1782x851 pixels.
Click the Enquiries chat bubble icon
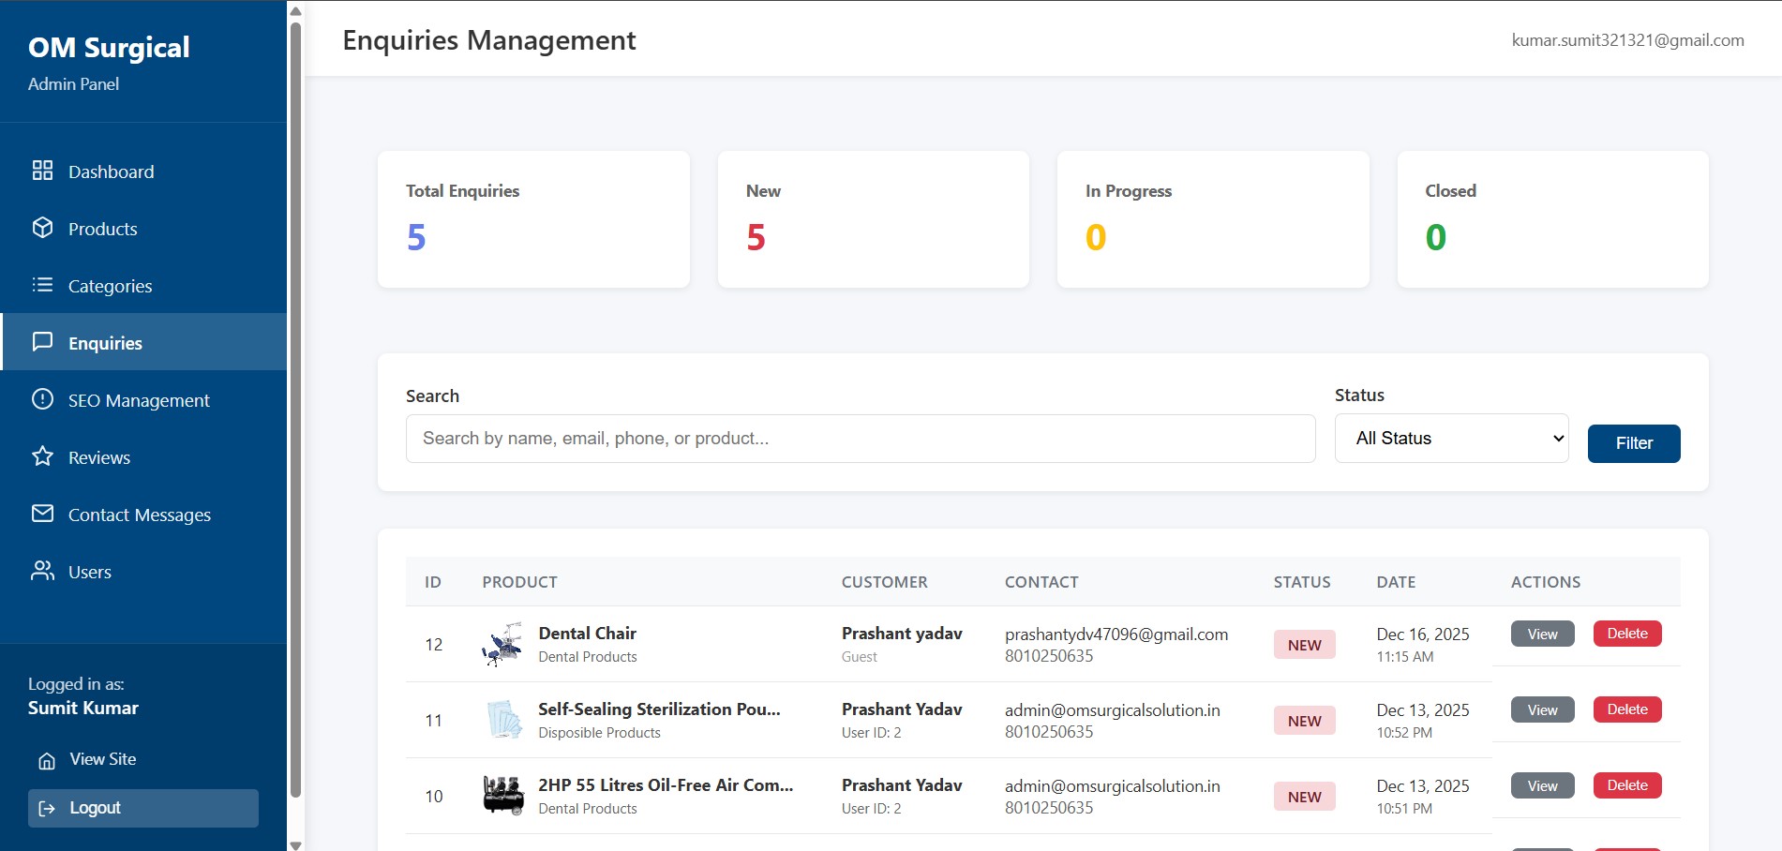click(42, 342)
